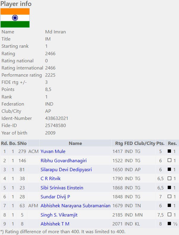Click the Name column header
179x235 pixels.
coord(75,143)
